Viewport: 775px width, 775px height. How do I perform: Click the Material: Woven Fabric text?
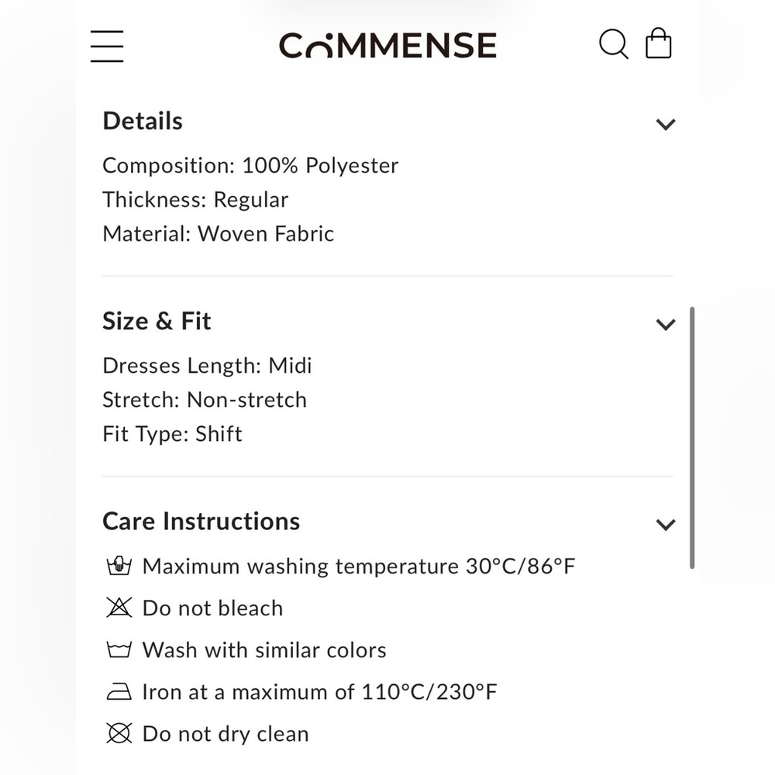[219, 234]
